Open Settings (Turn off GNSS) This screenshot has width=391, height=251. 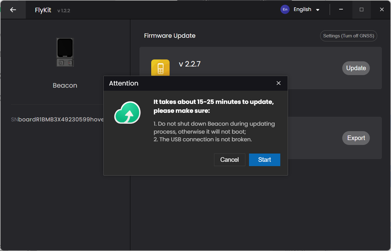[x=349, y=36]
